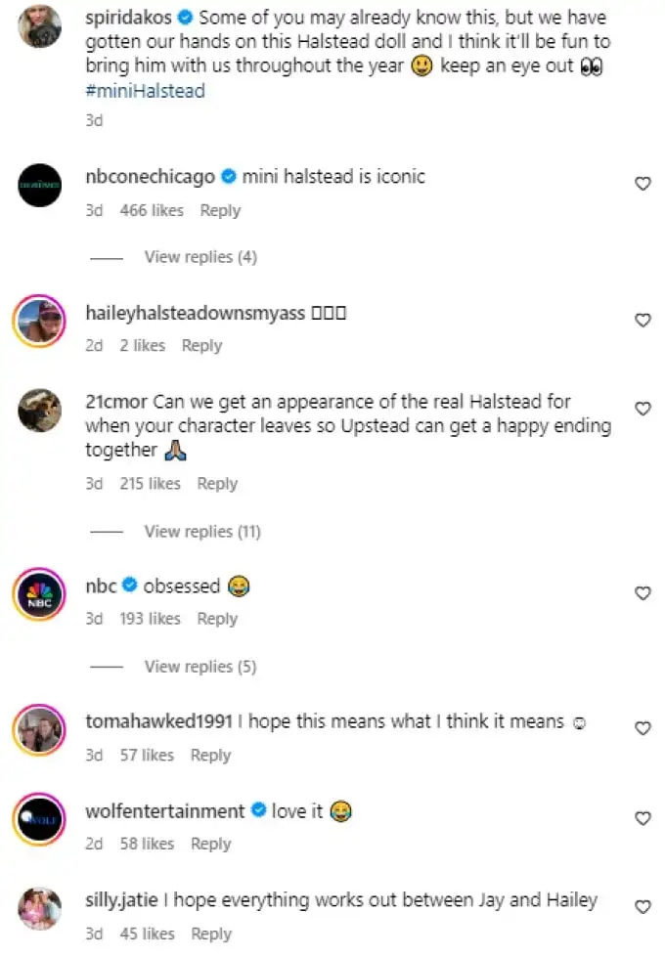
Task: Like 21cmor's comment about the real Halstead
Action: tap(643, 409)
